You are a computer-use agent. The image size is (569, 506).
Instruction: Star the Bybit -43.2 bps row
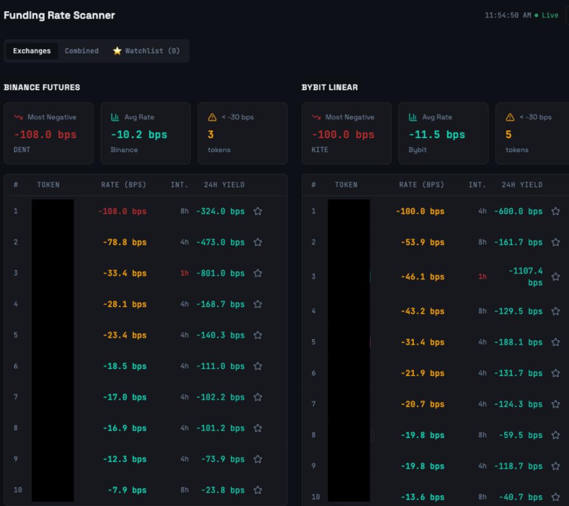click(x=556, y=311)
